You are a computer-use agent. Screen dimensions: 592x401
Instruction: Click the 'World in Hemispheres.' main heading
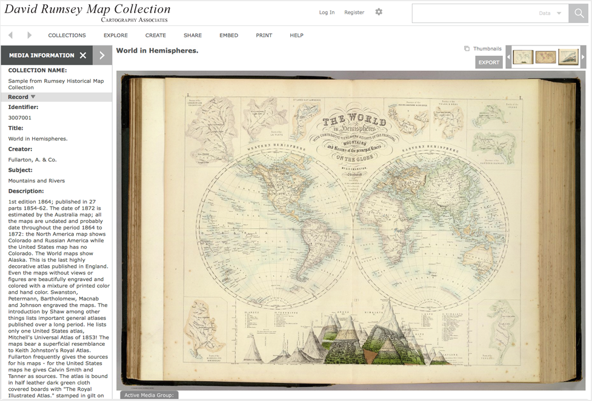[x=157, y=51]
